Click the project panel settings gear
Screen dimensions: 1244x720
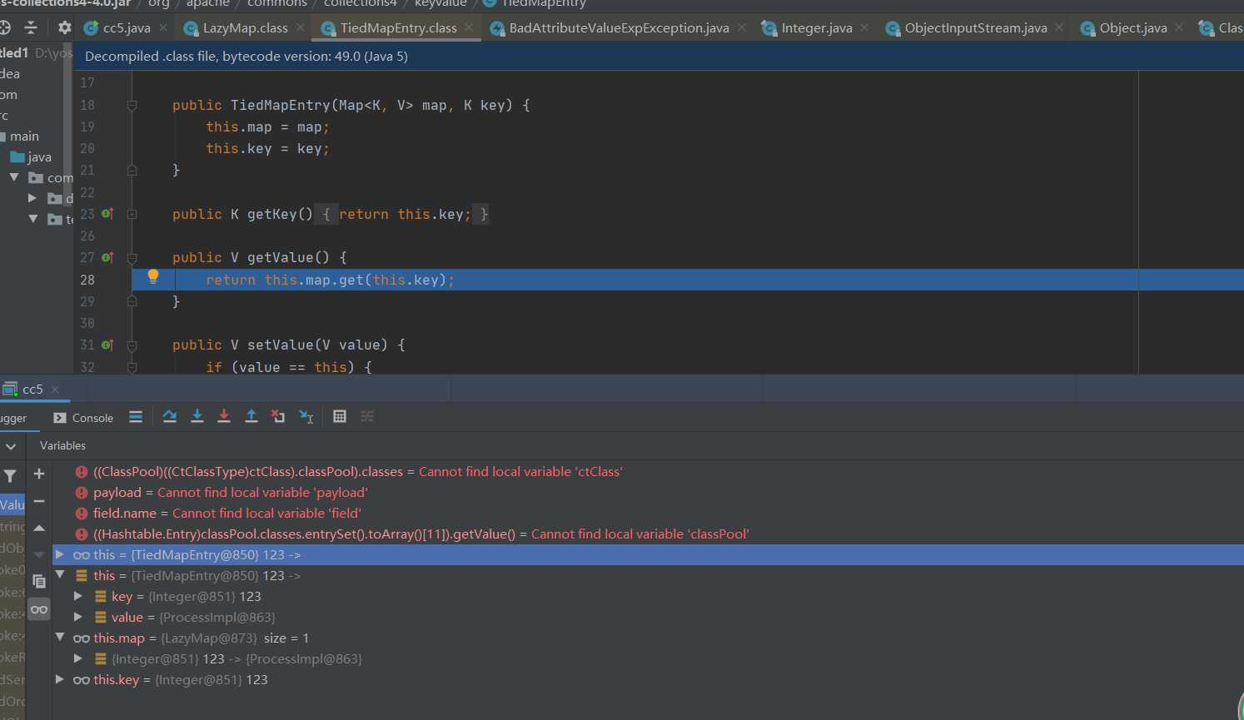(x=64, y=28)
